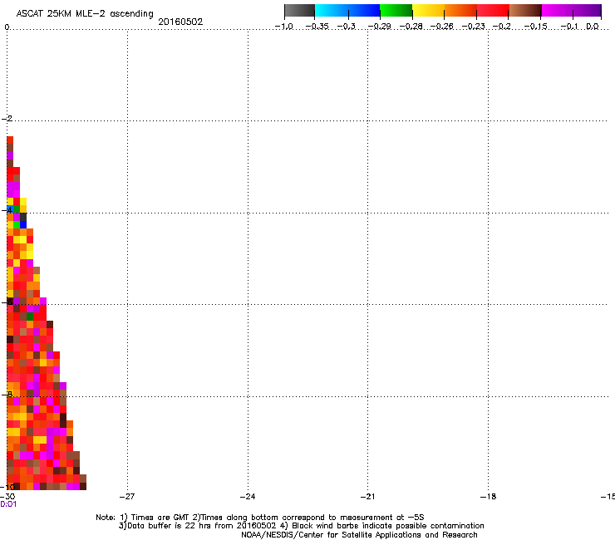Viewport: 615px width, 540px height.
Task: Click the orange segment of the color bar
Action: click(x=460, y=11)
